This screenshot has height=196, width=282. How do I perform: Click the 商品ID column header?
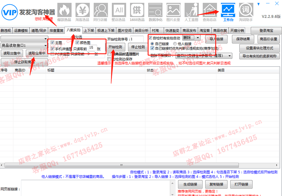29,70
